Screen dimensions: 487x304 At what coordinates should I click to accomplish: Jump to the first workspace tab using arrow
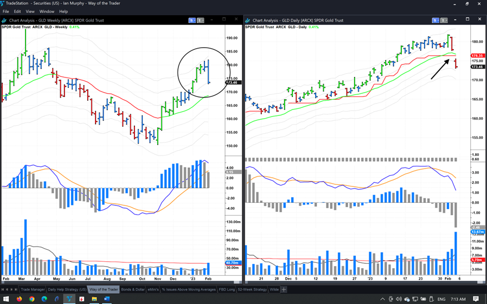coord(3,289)
